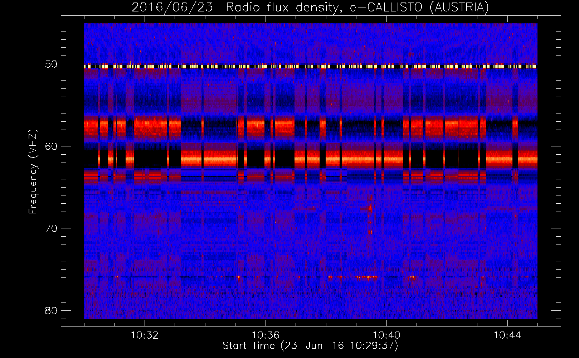Click the 'Frequency (MHZ)' axis label
This screenshot has height=358, width=579.
click(x=33, y=171)
